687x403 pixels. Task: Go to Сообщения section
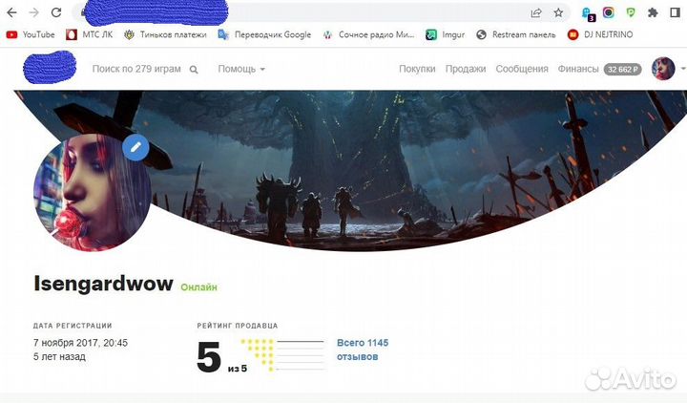pyautogui.click(x=522, y=69)
